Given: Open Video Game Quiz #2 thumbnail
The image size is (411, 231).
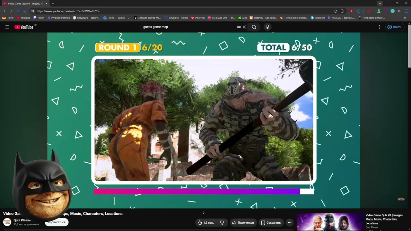Looking at the screenshot, I should (x=330, y=222).
